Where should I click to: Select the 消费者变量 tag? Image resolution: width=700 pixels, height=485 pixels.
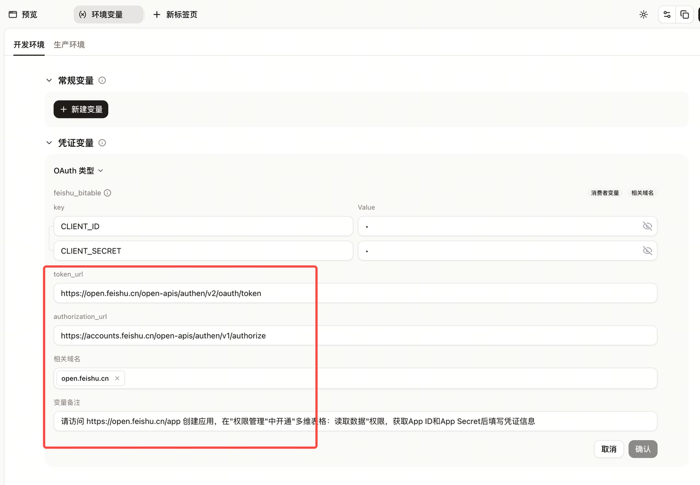(x=605, y=193)
